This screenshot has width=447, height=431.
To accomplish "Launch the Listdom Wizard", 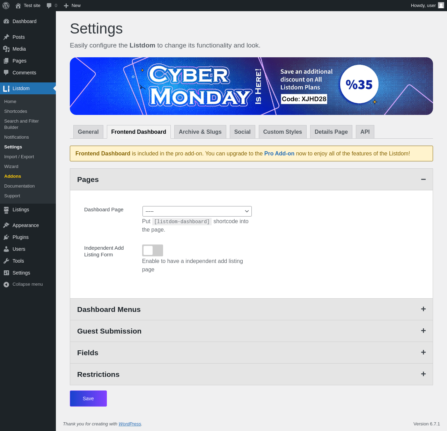I will 11,167.
